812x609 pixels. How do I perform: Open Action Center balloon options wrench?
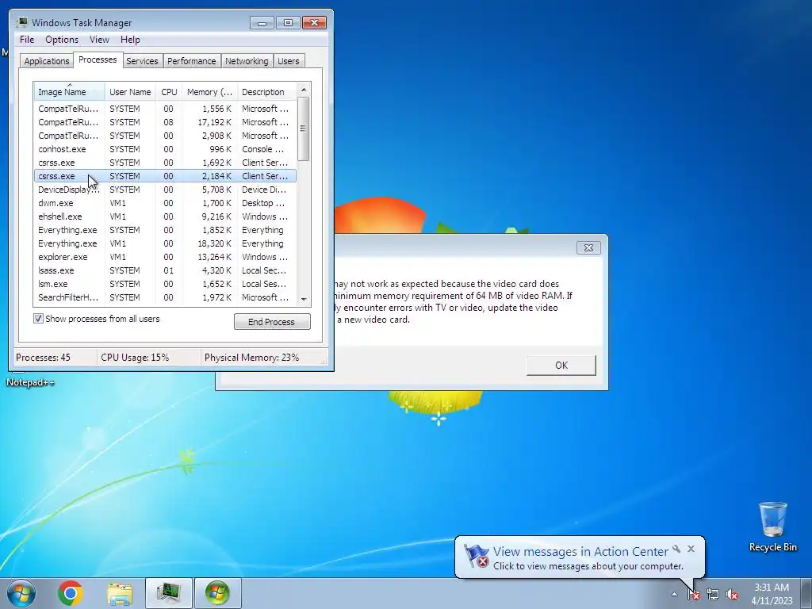(676, 549)
